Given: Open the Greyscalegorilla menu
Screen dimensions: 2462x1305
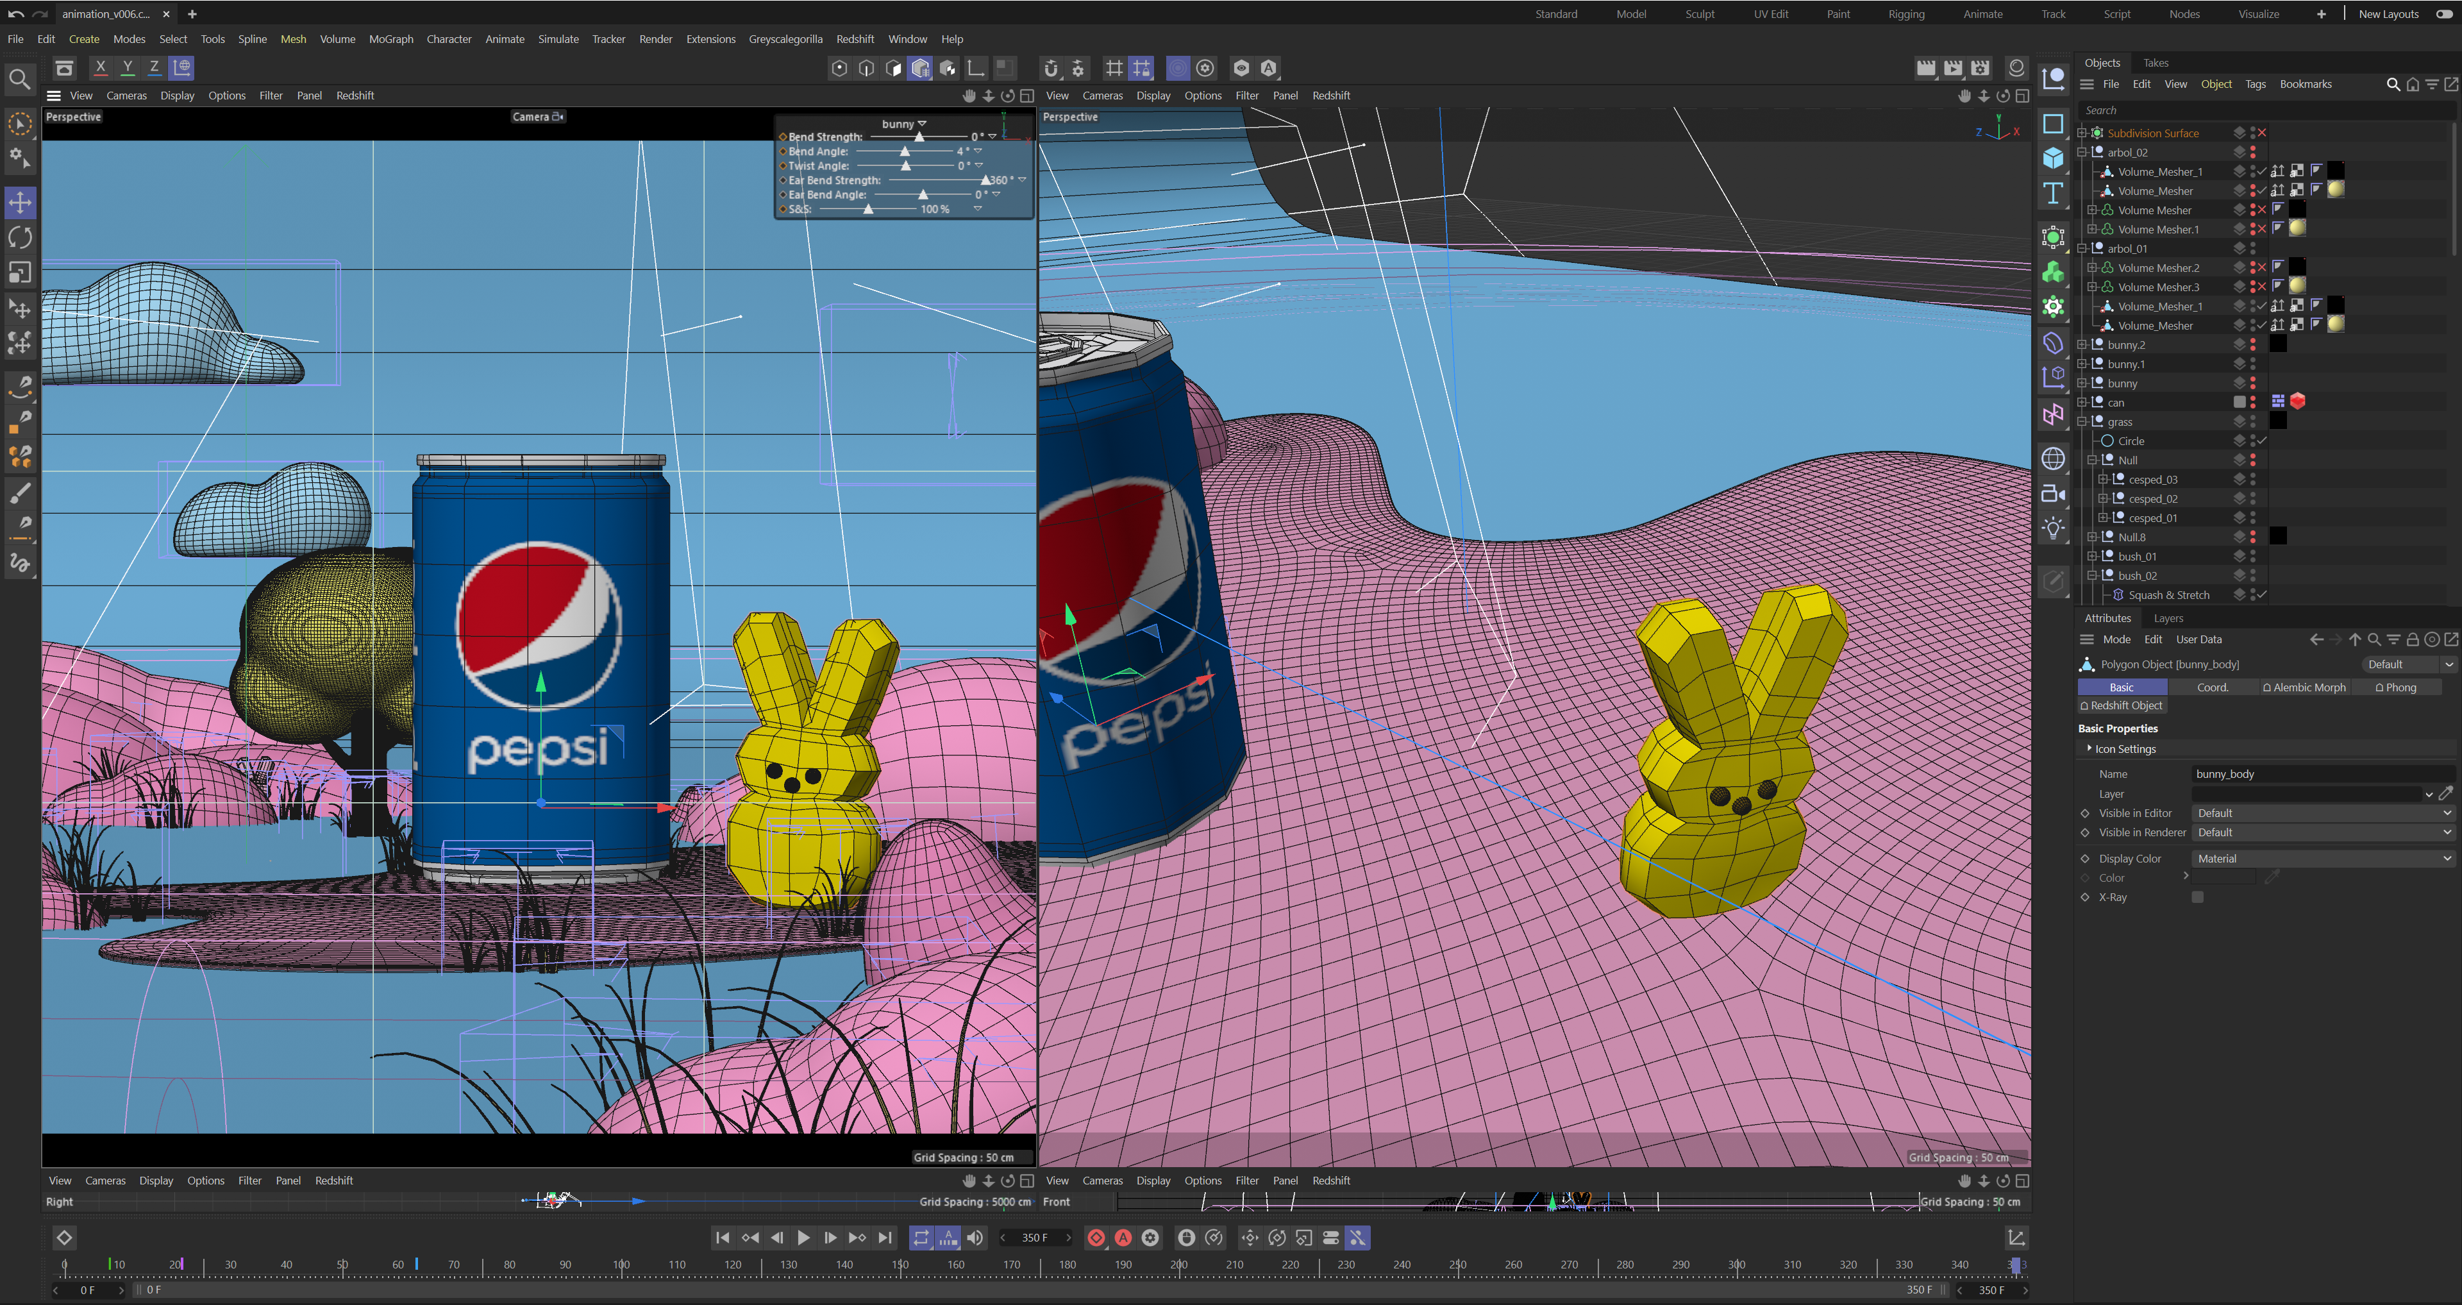Looking at the screenshot, I should tap(785, 39).
